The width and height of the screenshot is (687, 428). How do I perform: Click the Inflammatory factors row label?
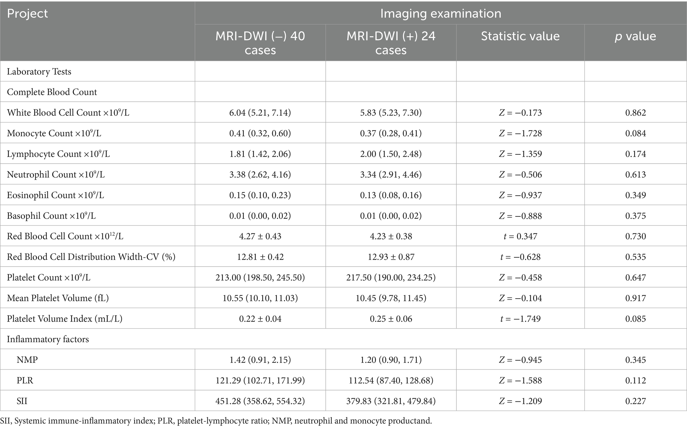(48, 340)
